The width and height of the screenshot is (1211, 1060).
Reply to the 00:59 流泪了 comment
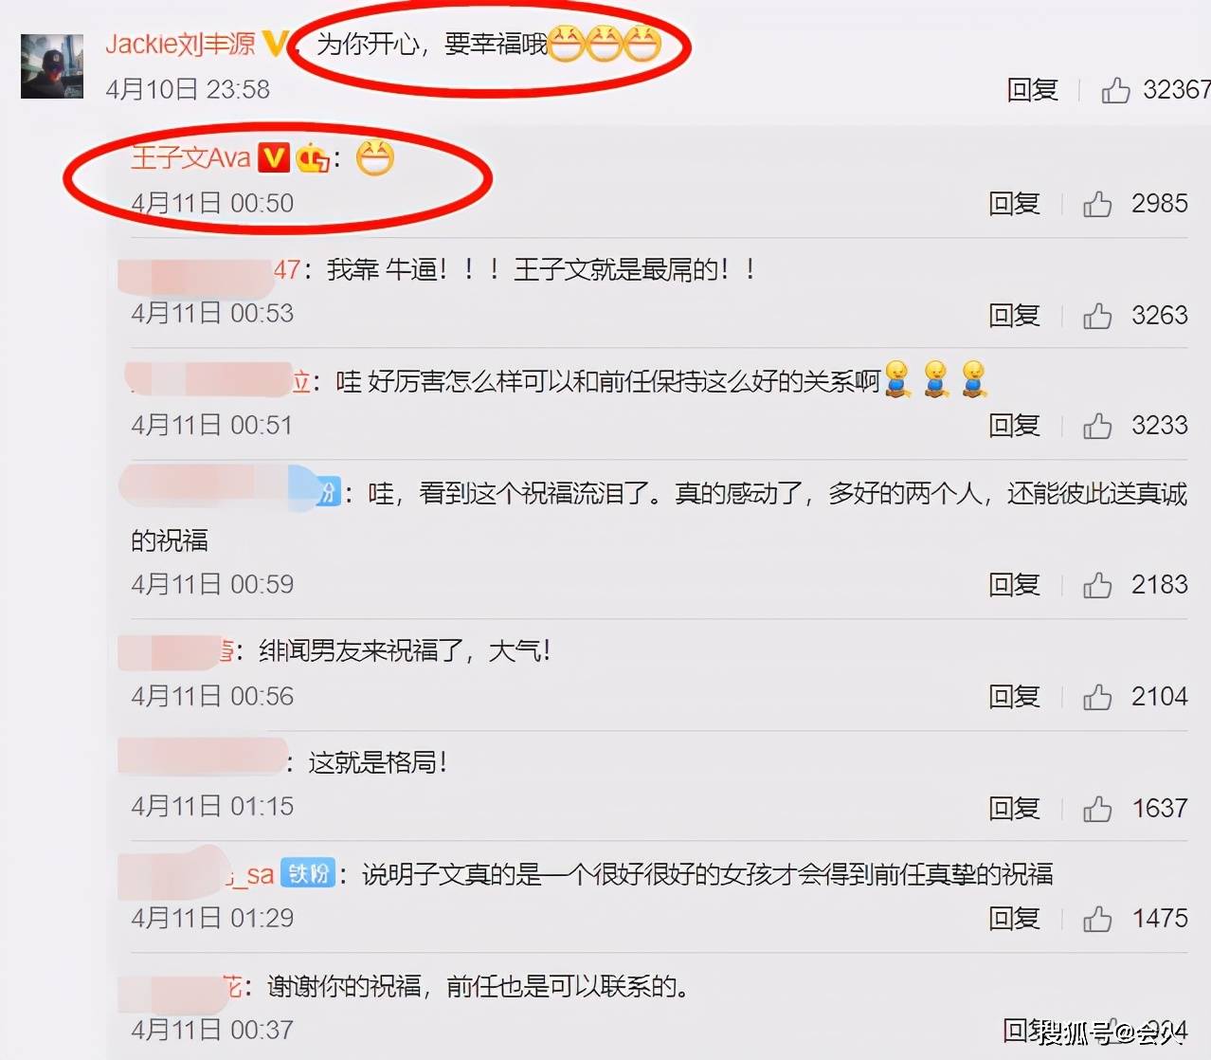(x=1014, y=585)
